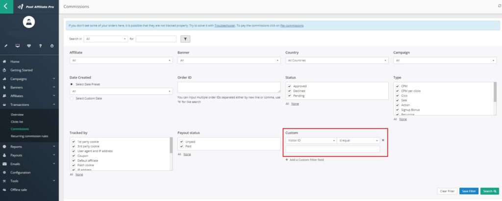The image size is (502, 201).
Task: Click the Clear Filter button
Action: 446,191
